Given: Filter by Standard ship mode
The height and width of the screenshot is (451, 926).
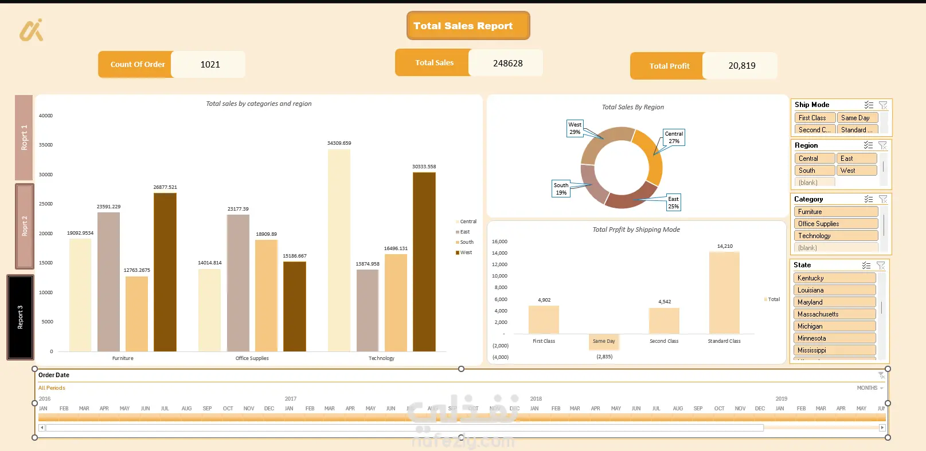Looking at the screenshot, I should tap(857, 130).
